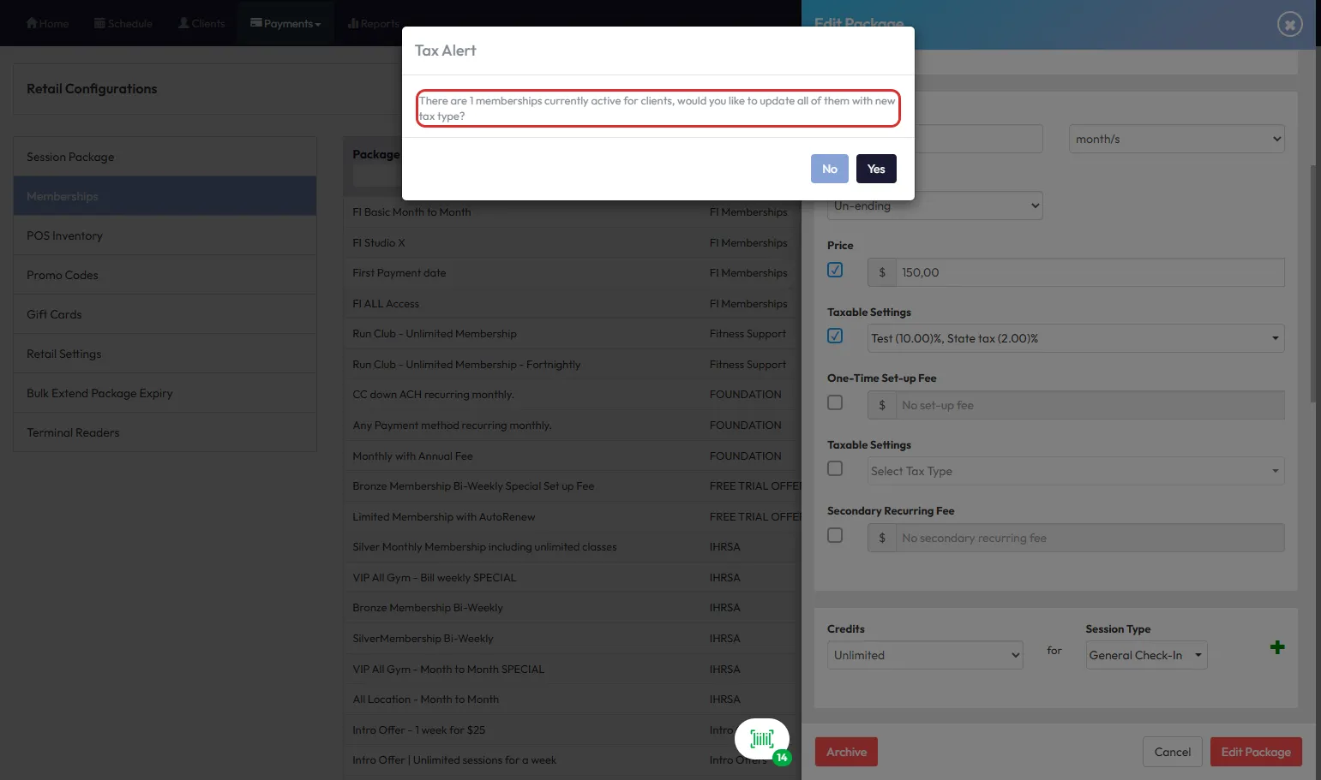Open the Promo Codes sidebar item
Viewport: 1321px width, 780px height.
pos(165,275)
